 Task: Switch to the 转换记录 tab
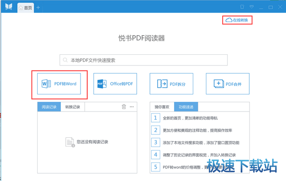click(x=73, y=107)
